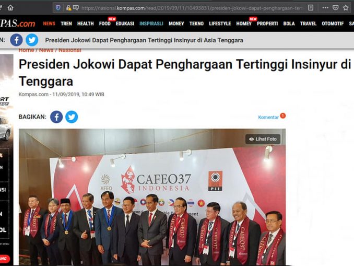
Task: Open the INSPIRASLI menu item
Action: click(x=151, y=24)
